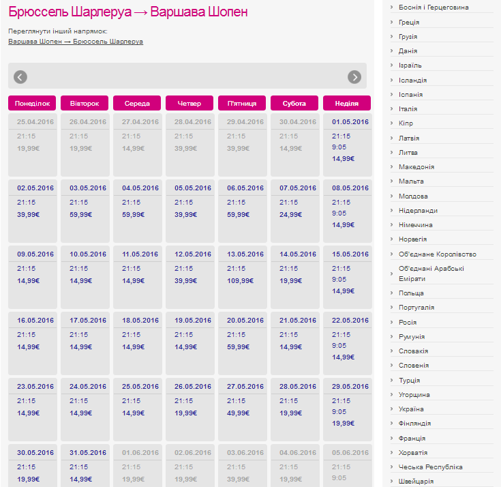501x487 pixels.
Task: Expand Польща in the country list
Action: pos(411,293)
